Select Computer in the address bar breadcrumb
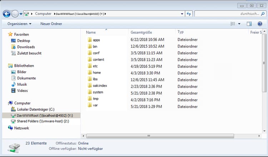 click(43, 14)
